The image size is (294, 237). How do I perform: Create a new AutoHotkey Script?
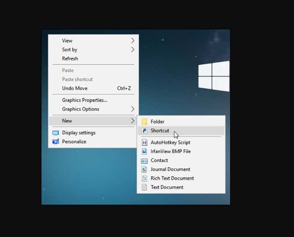pyautogui.click(x=181, y=143)
